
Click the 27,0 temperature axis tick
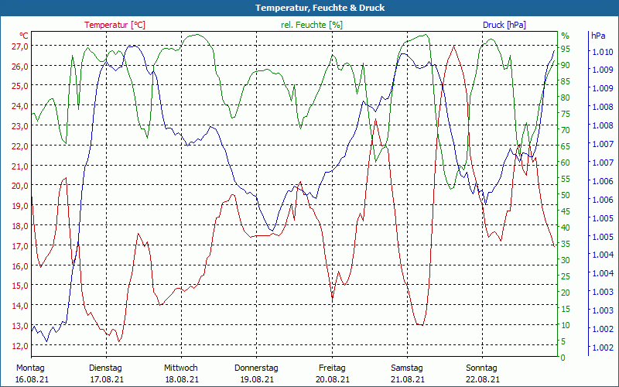tap(20, 46)
